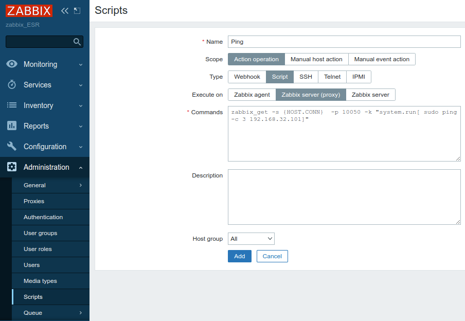
Task: Click the magnifier search icon
Action: tap(77, 42)
